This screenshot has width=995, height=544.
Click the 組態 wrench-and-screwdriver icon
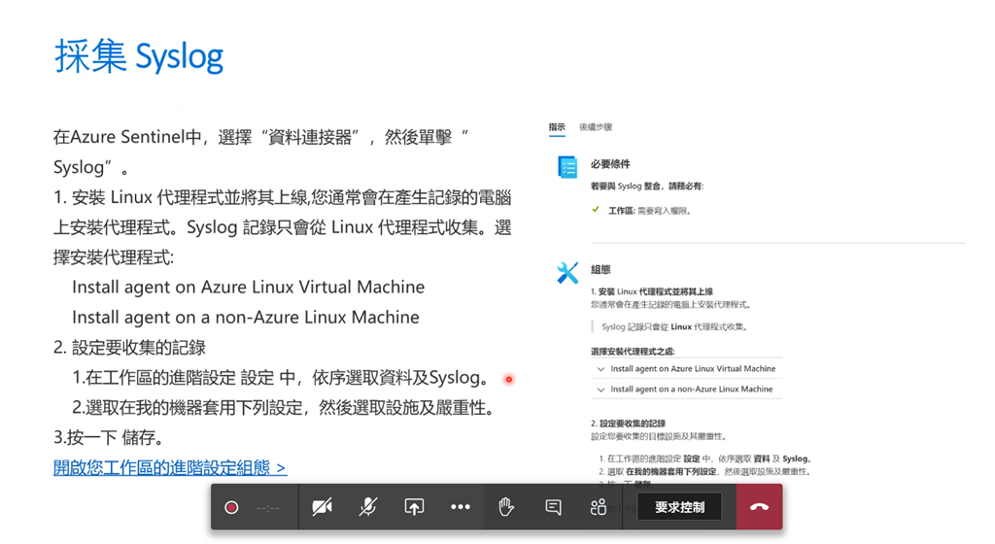567,273
